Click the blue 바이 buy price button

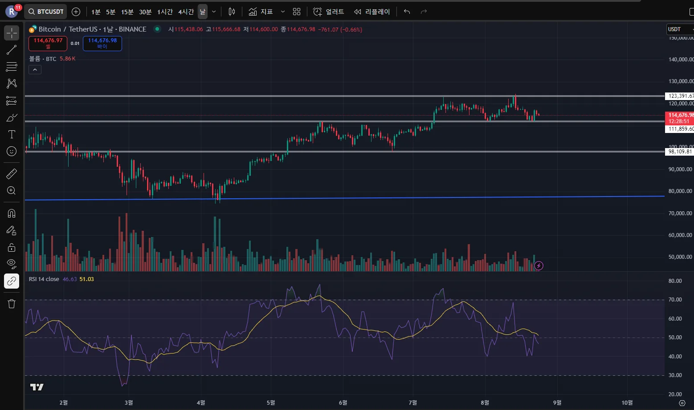click(x=102, y=43)
